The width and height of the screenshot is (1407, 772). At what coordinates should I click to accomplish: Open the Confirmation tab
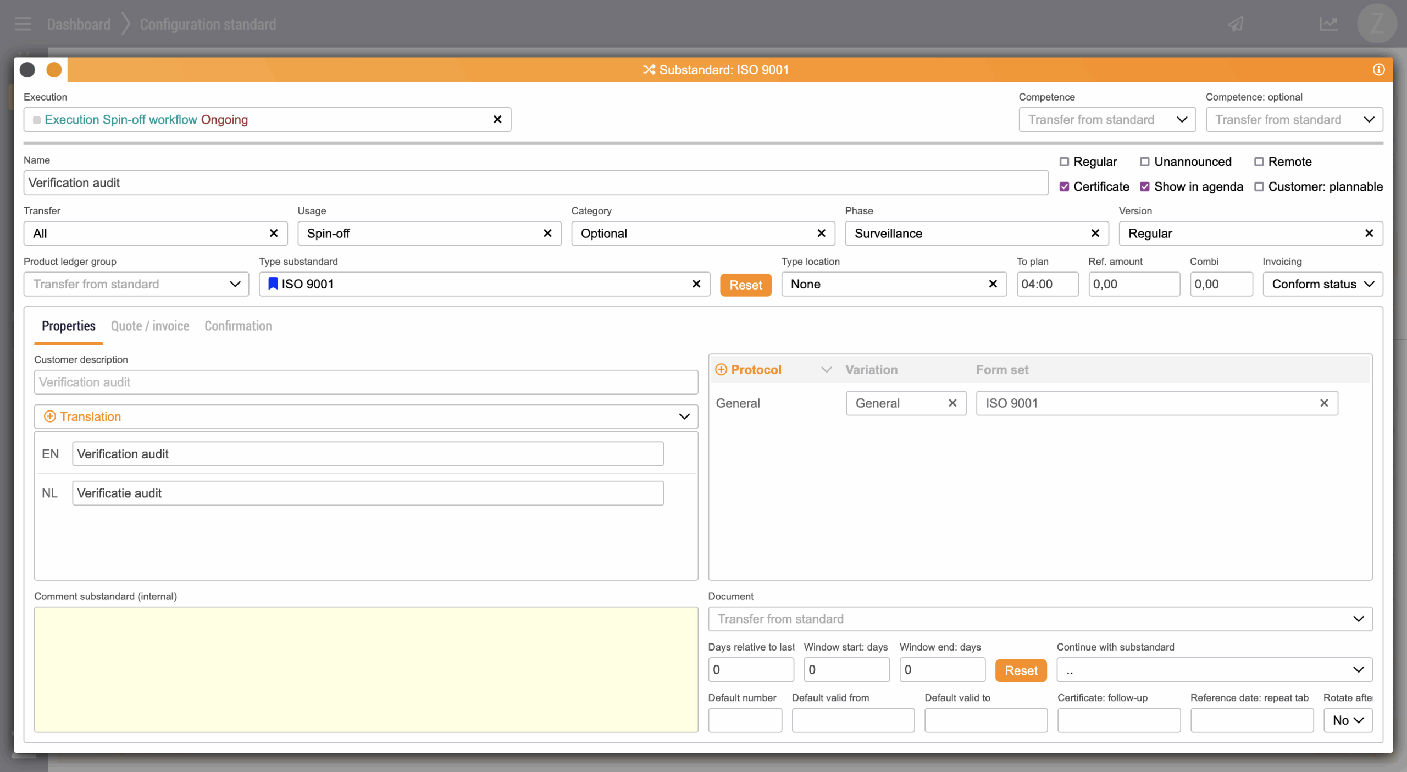coord(238,326)
